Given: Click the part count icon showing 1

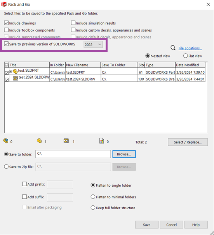Looking at the screenshot, I should (39, 141).
